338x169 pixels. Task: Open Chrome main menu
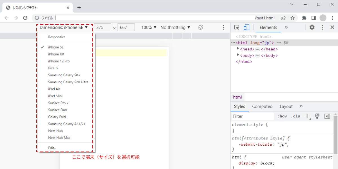[x=332, y=18]
